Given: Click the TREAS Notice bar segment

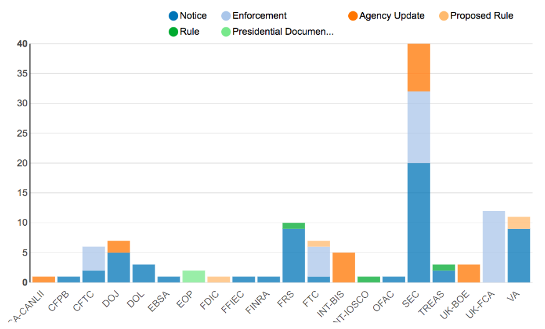Looking at the screenshot, I should pos(443,276).
